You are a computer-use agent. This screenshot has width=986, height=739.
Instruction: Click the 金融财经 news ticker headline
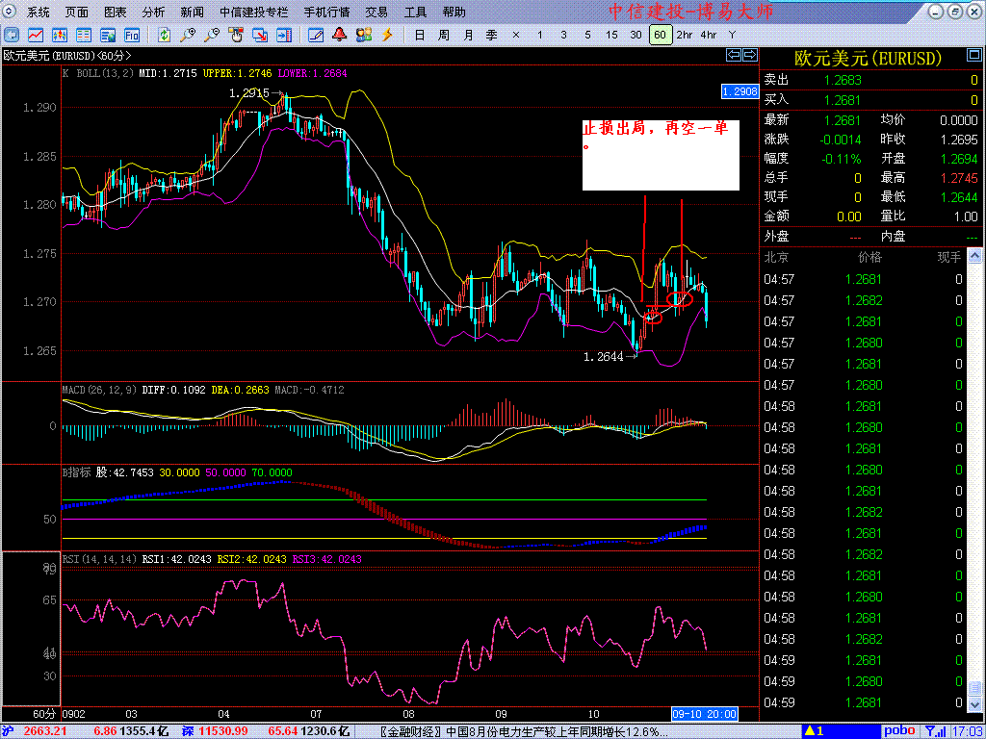coord(525,731)
